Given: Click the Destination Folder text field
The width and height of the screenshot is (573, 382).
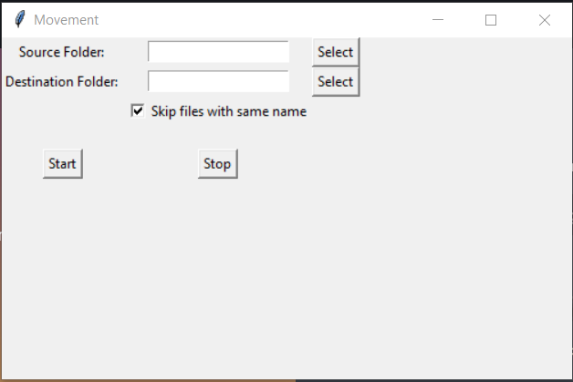Looking at the screenshot, I should click(218, 81).
